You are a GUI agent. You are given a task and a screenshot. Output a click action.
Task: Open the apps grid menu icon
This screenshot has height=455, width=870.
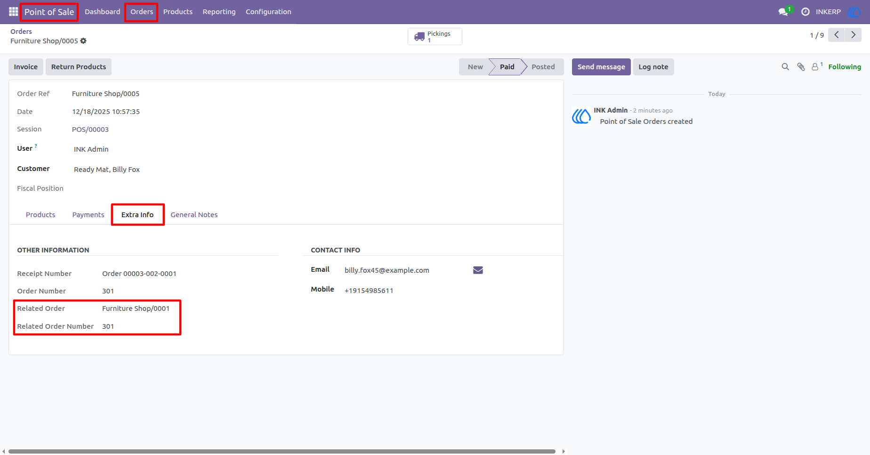[x=13, y=11]
